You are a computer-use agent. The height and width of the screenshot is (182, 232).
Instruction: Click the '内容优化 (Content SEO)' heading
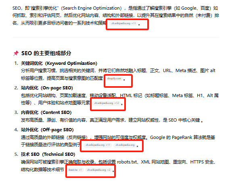(x=46, y=112)
